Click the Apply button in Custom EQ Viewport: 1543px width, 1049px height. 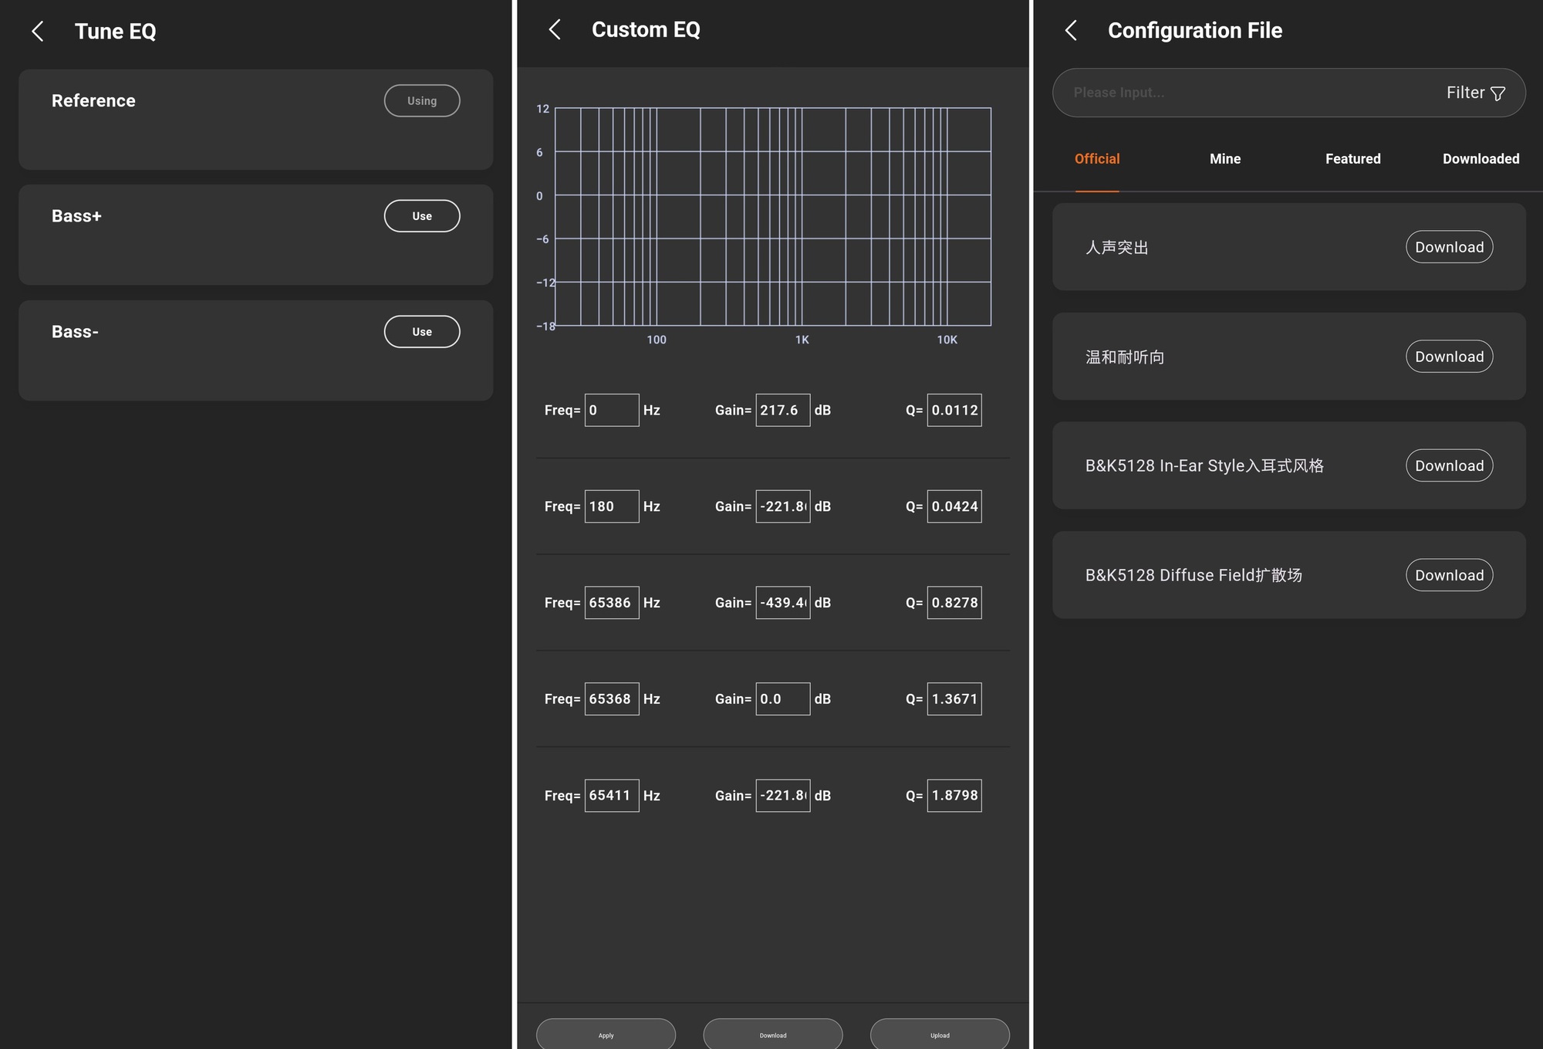(606, 1034)
